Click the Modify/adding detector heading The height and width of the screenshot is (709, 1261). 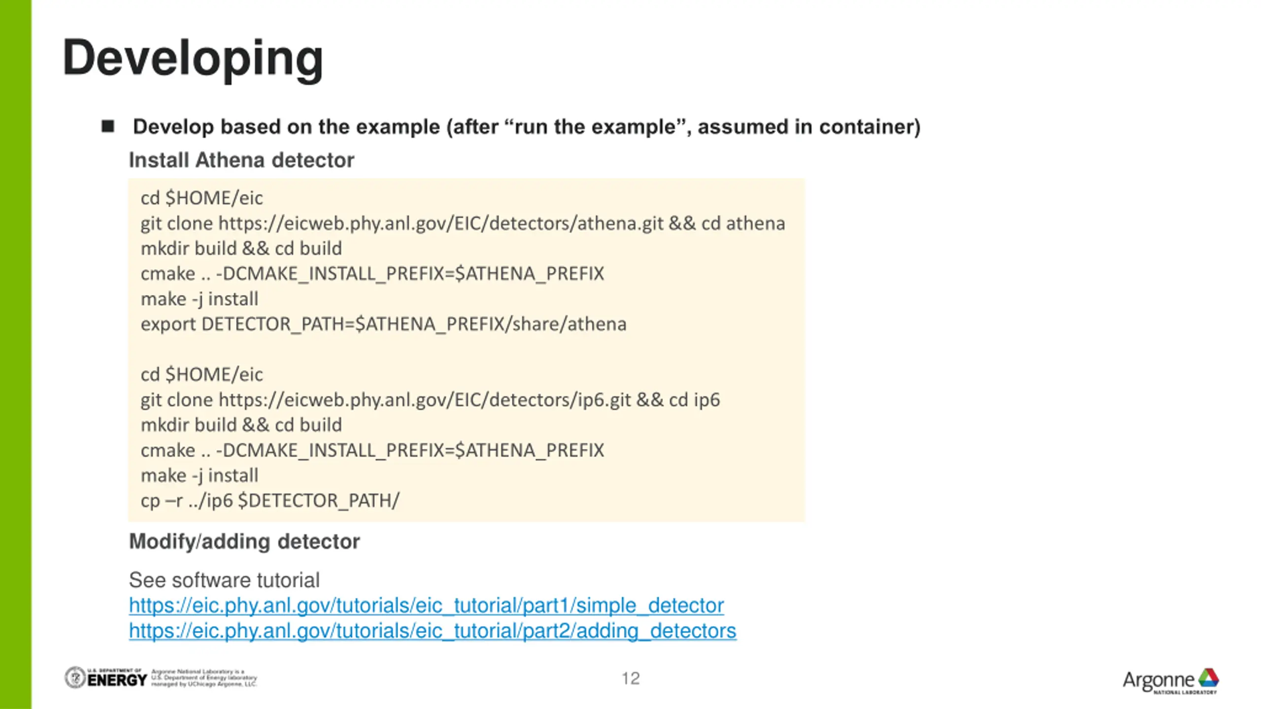(244, 542)
